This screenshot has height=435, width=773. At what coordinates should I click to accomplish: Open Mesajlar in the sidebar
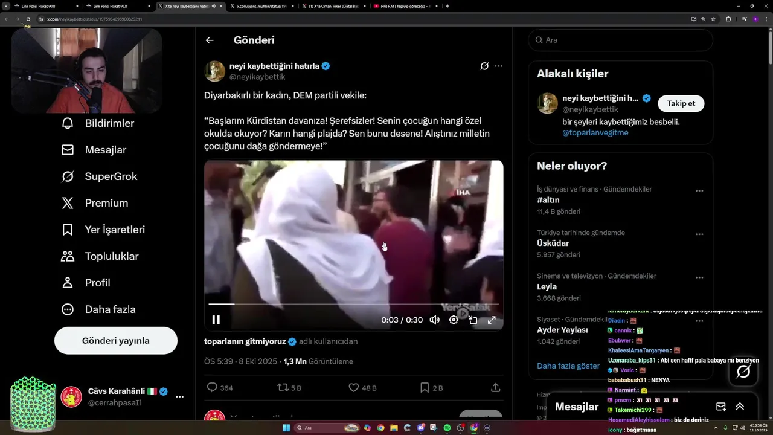pos(94,150)
